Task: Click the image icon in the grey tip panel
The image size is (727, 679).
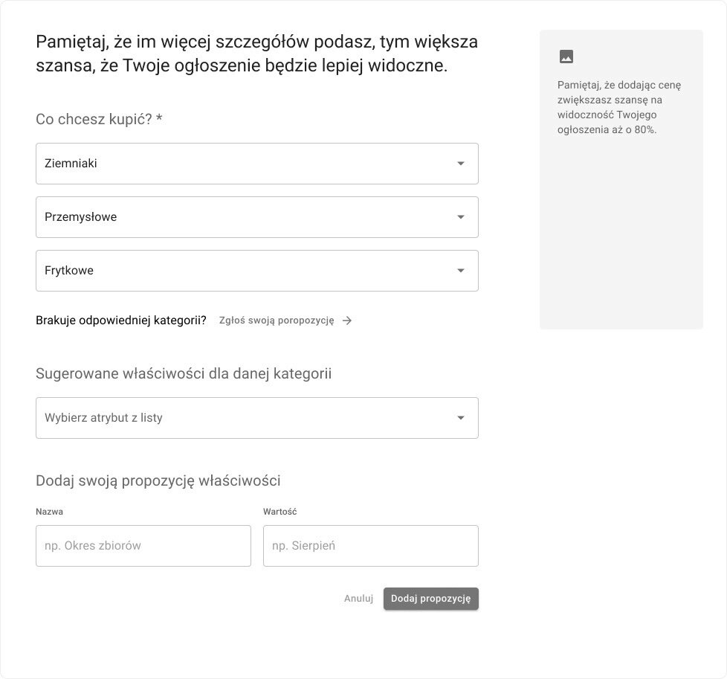Action: click(x=566, y=57)
